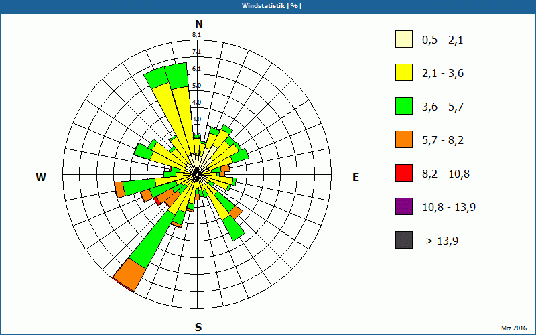The image size is (536, 335).
Task: Click the 6,1 radial axis value
Action: click(196, 69)
